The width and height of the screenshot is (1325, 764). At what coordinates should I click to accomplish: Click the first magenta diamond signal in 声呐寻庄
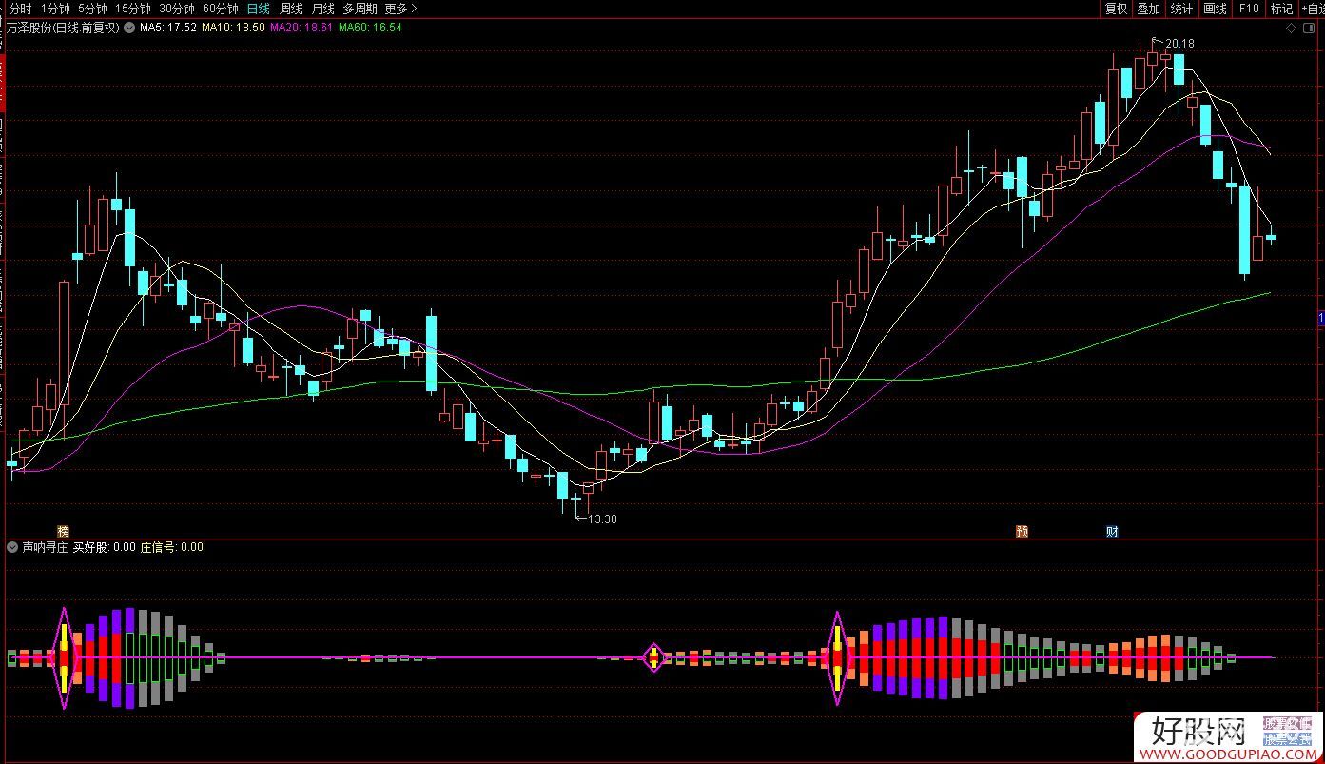(x=64, y=657)
